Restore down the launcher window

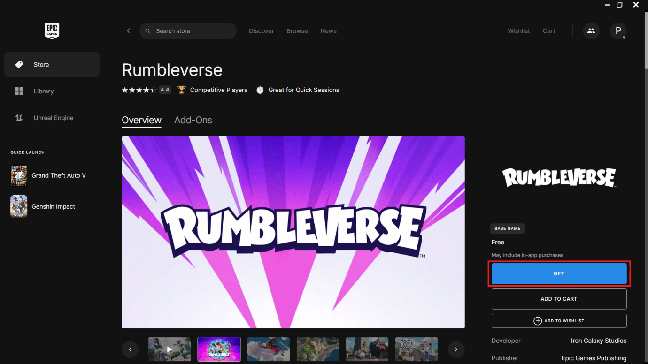coord(620,5)
